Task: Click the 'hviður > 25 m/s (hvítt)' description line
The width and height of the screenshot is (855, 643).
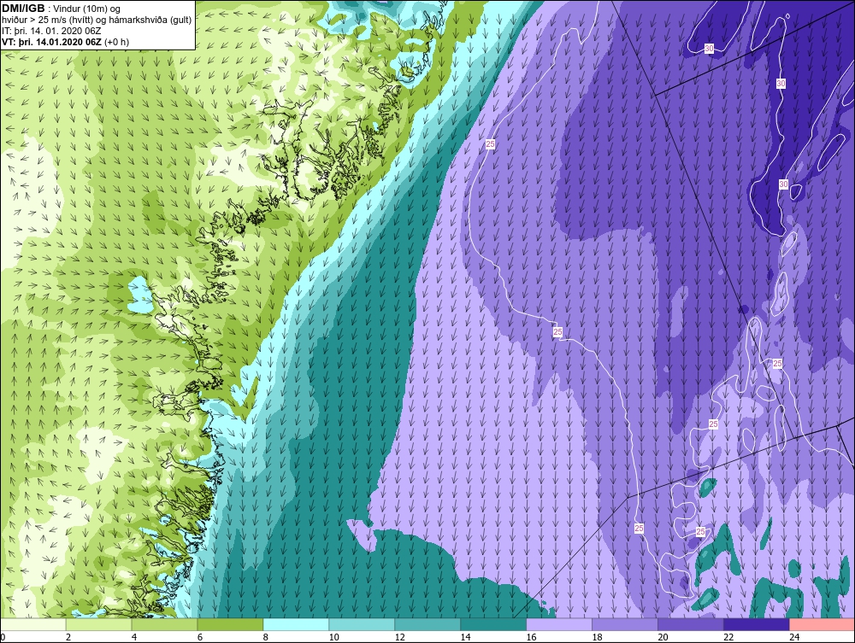Action: pyautogui.click(x=97, y=20)
